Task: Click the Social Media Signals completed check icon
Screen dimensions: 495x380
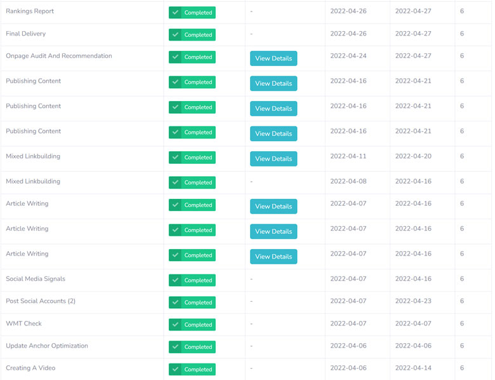Action: pos(175,280)
